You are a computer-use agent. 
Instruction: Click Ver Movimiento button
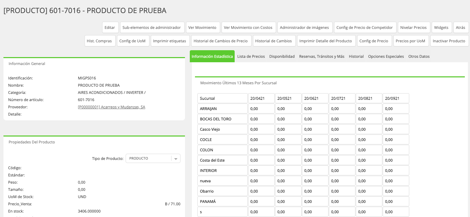click(202, 28)
